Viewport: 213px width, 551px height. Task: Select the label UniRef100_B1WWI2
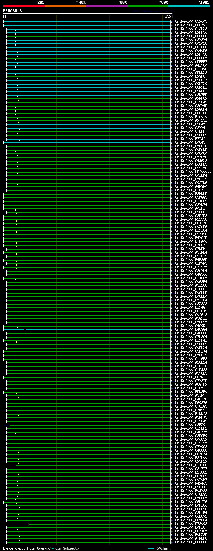pyautogui.click(x=191, y=414)
